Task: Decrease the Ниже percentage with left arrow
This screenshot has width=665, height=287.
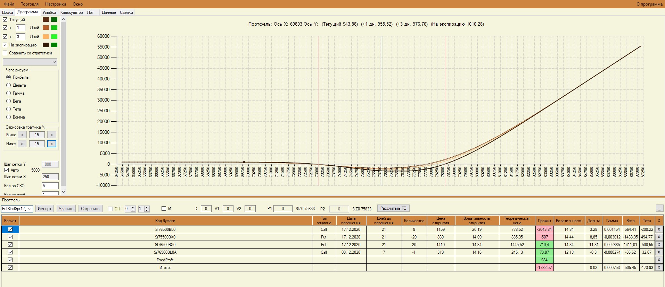Action: point(22,143)
